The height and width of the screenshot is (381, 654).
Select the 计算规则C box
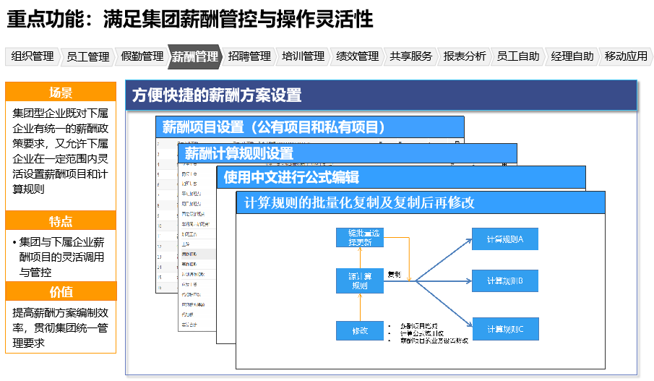coord(504,329)
